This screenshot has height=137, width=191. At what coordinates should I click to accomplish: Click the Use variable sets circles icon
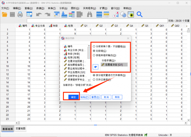coord(123,15)
